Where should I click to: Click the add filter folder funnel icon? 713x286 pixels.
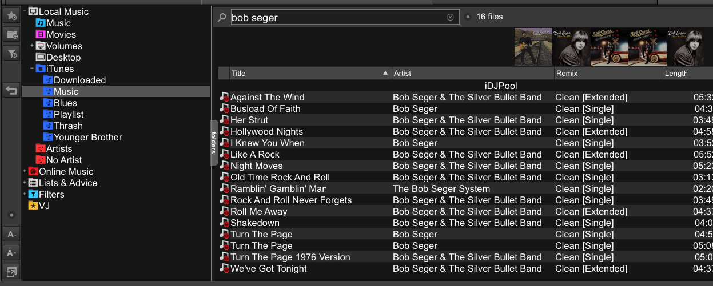pos(11,53)
